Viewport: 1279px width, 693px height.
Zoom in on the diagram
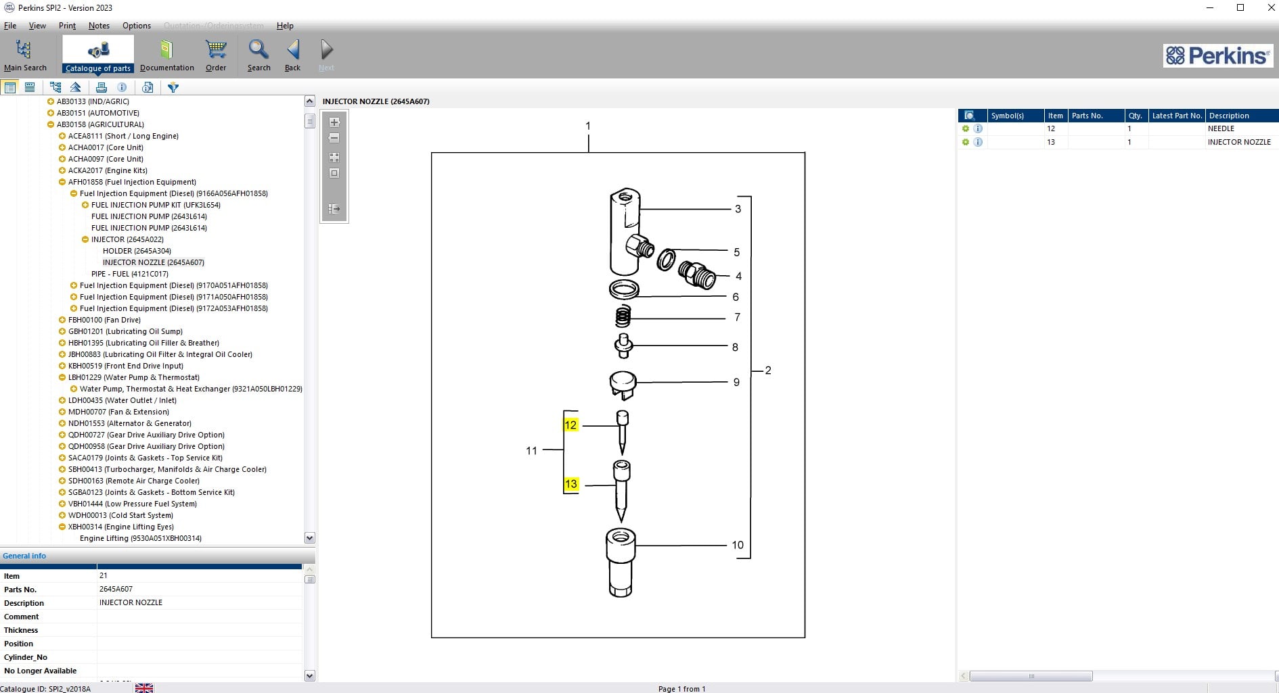tap(334, 122)
